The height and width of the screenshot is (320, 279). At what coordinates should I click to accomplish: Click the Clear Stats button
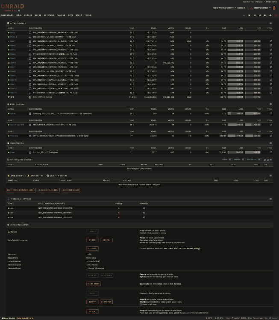coord(94,284)
